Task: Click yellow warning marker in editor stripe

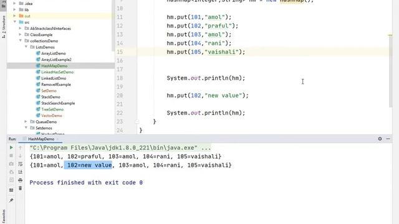Action: 390,35
